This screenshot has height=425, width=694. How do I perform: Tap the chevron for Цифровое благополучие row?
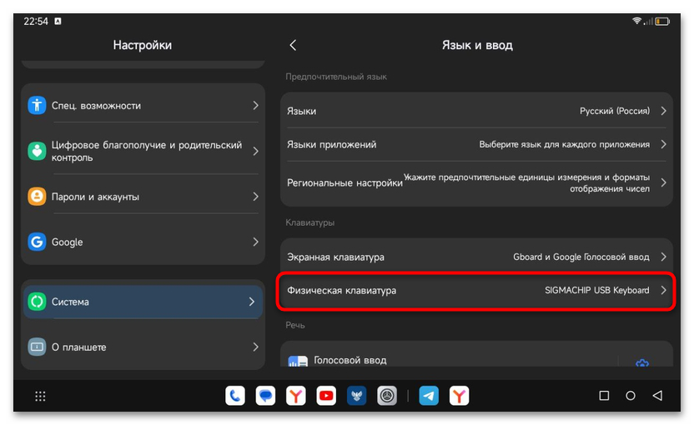point(255,151)
